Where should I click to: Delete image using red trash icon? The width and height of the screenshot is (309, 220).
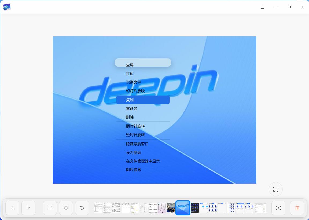click(x=297, y=208)
